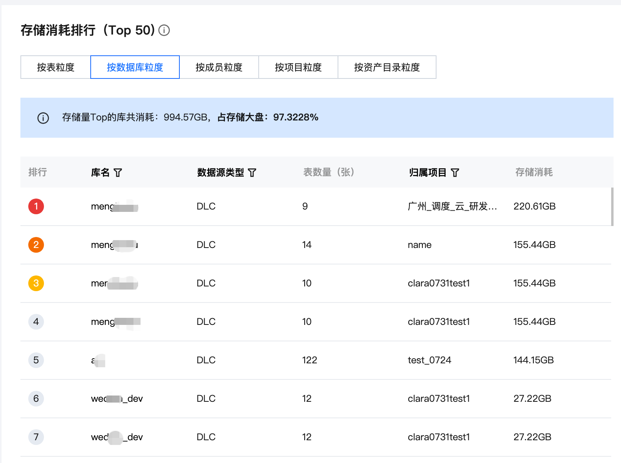
Task: Click the yellow rank 3 badge
Action: click(36, 283)
